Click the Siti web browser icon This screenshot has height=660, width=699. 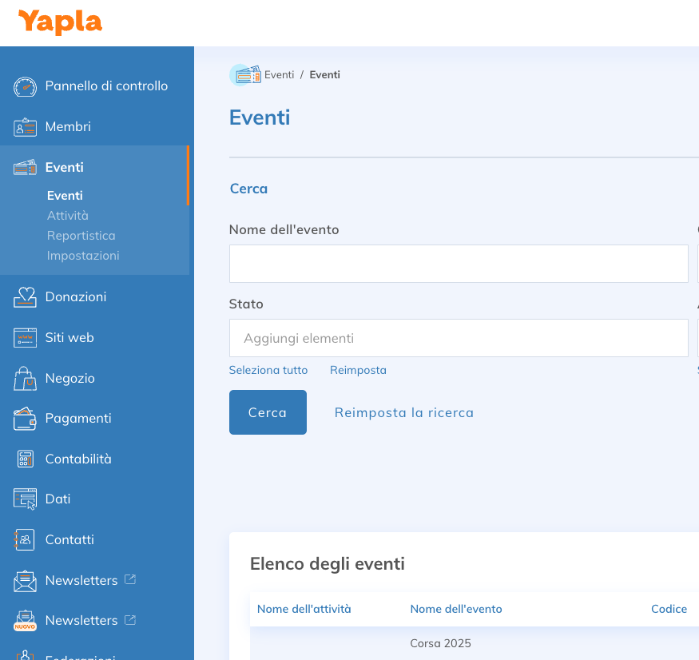pyautogui.click(x=25, y=337)
